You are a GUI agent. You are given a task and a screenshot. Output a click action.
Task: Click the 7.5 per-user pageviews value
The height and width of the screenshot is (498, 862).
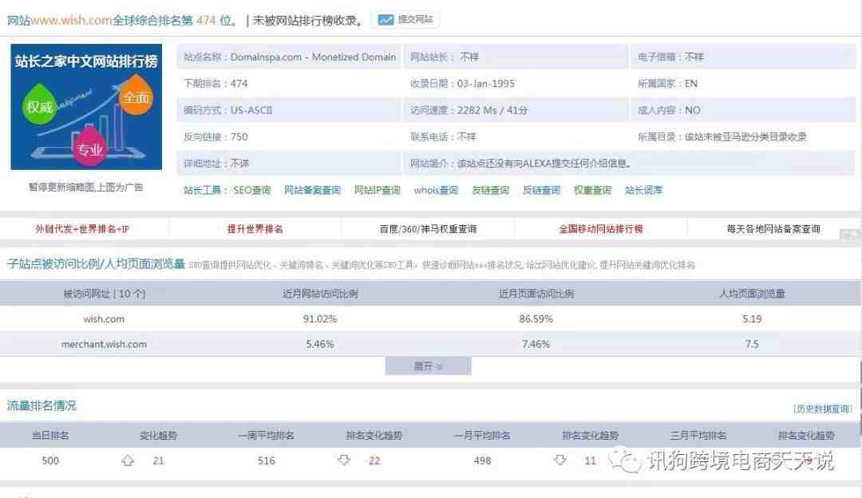pyautogui.click(x=752, y=344)
